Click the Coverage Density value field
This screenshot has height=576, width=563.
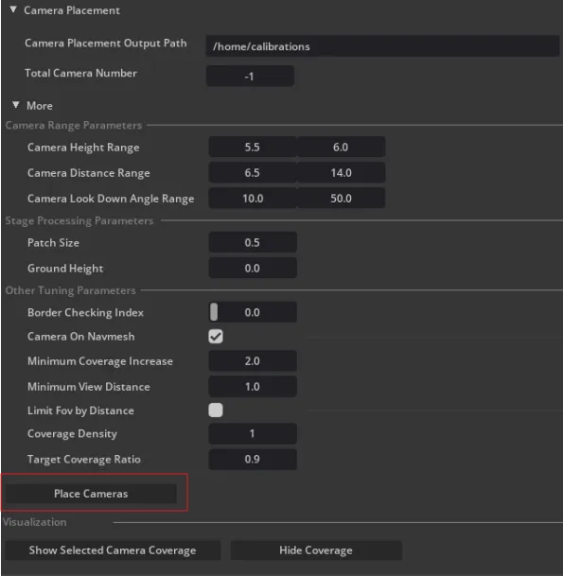click(253, 434)
